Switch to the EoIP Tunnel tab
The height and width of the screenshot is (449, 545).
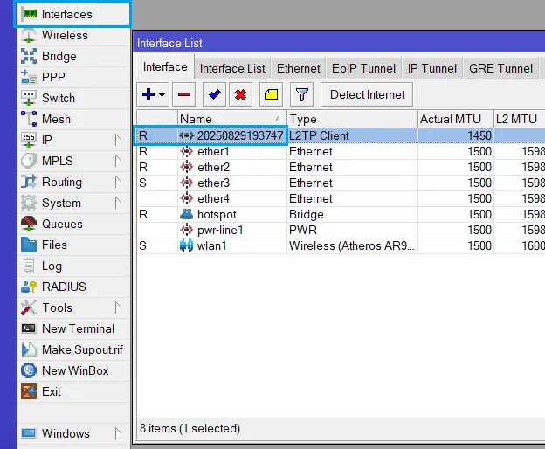click(x=363, y=68)
